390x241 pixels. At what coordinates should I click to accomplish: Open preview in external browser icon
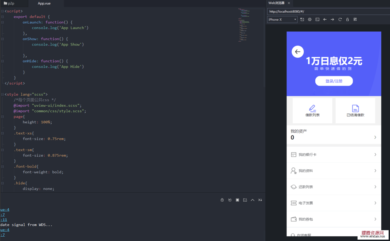(302, 19)
